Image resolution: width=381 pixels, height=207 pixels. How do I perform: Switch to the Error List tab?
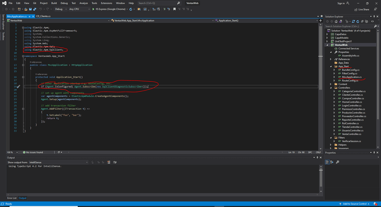12,198
